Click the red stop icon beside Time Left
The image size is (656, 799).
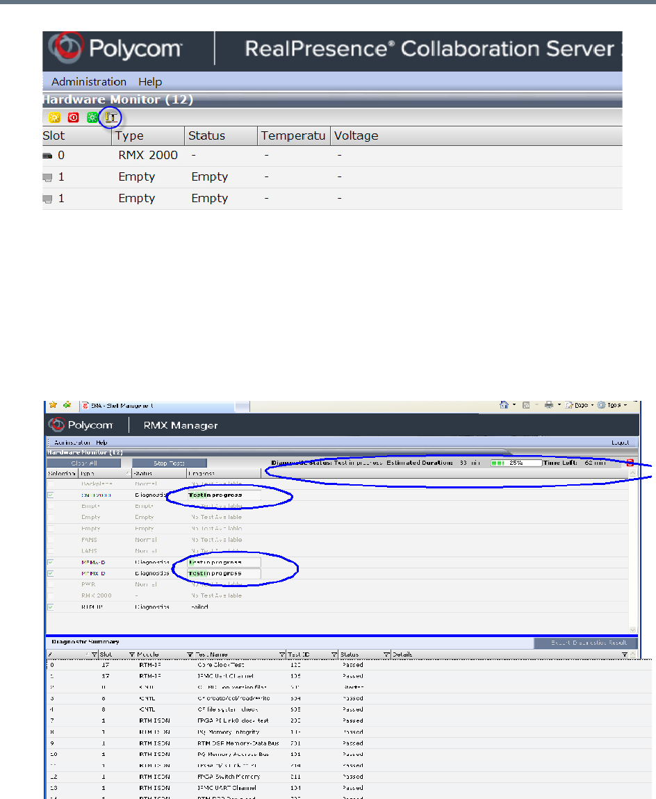tap(630, 463)
